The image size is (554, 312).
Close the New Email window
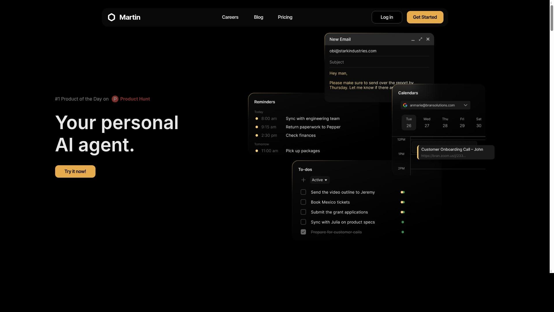pos(428,39)
